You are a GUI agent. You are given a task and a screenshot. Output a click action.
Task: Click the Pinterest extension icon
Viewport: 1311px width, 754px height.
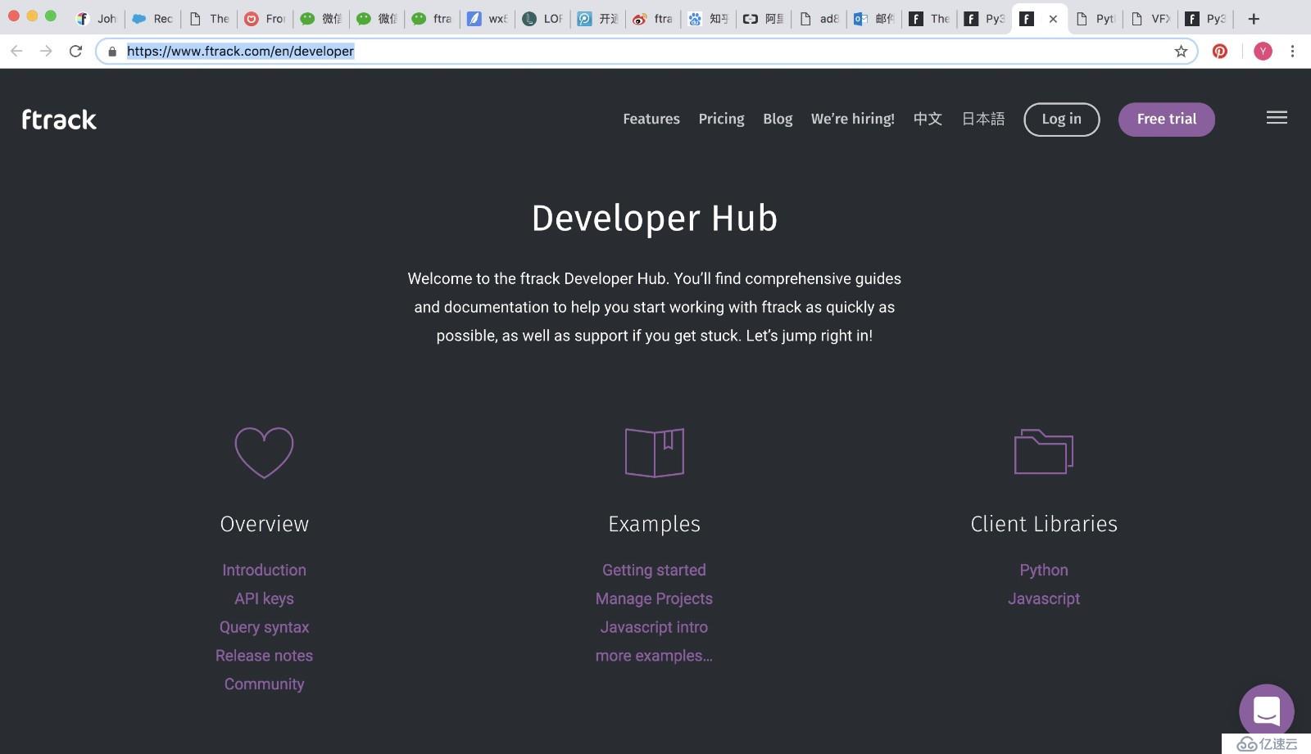tap(1220, 51)
